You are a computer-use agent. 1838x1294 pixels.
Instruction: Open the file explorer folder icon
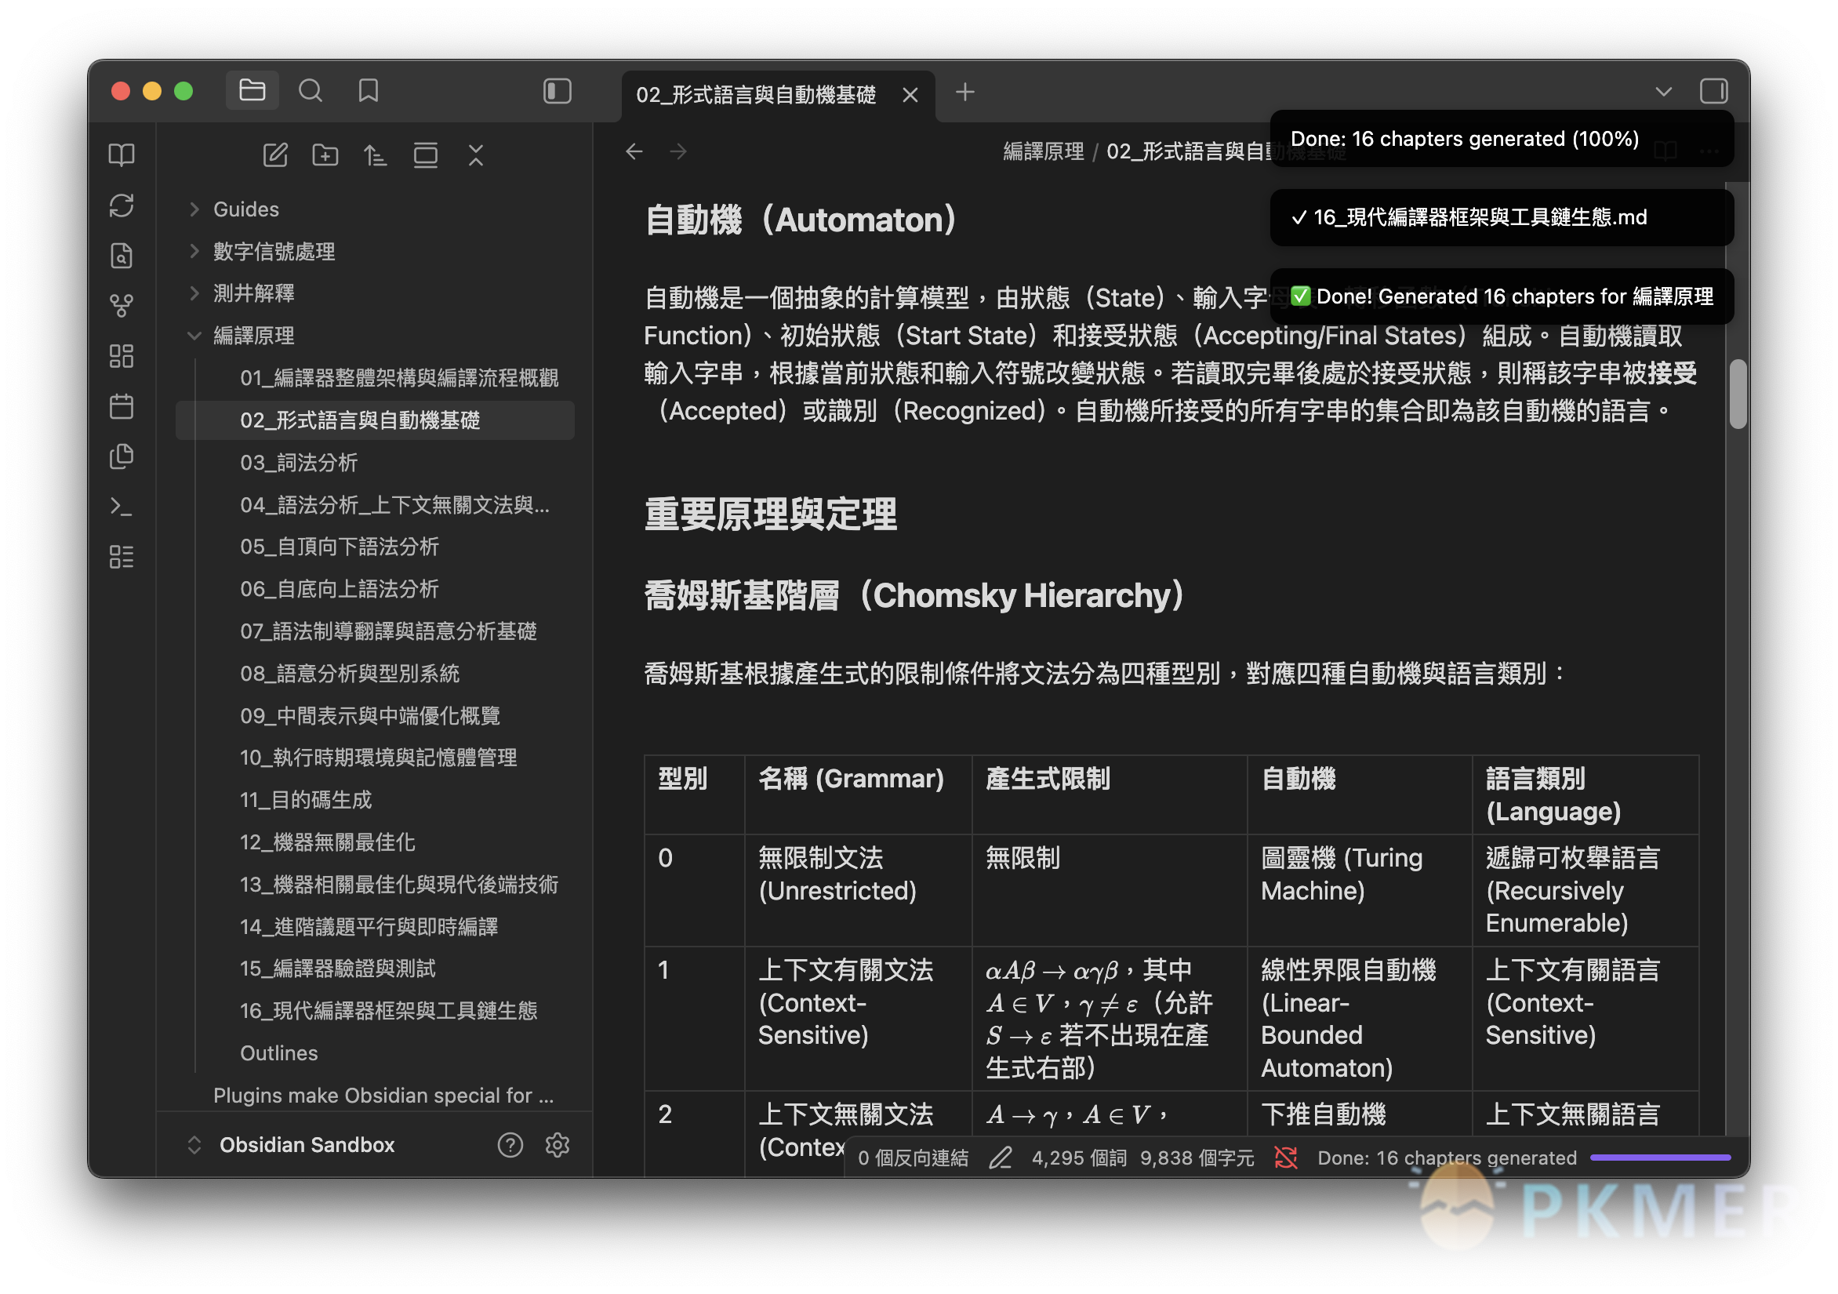252,90
